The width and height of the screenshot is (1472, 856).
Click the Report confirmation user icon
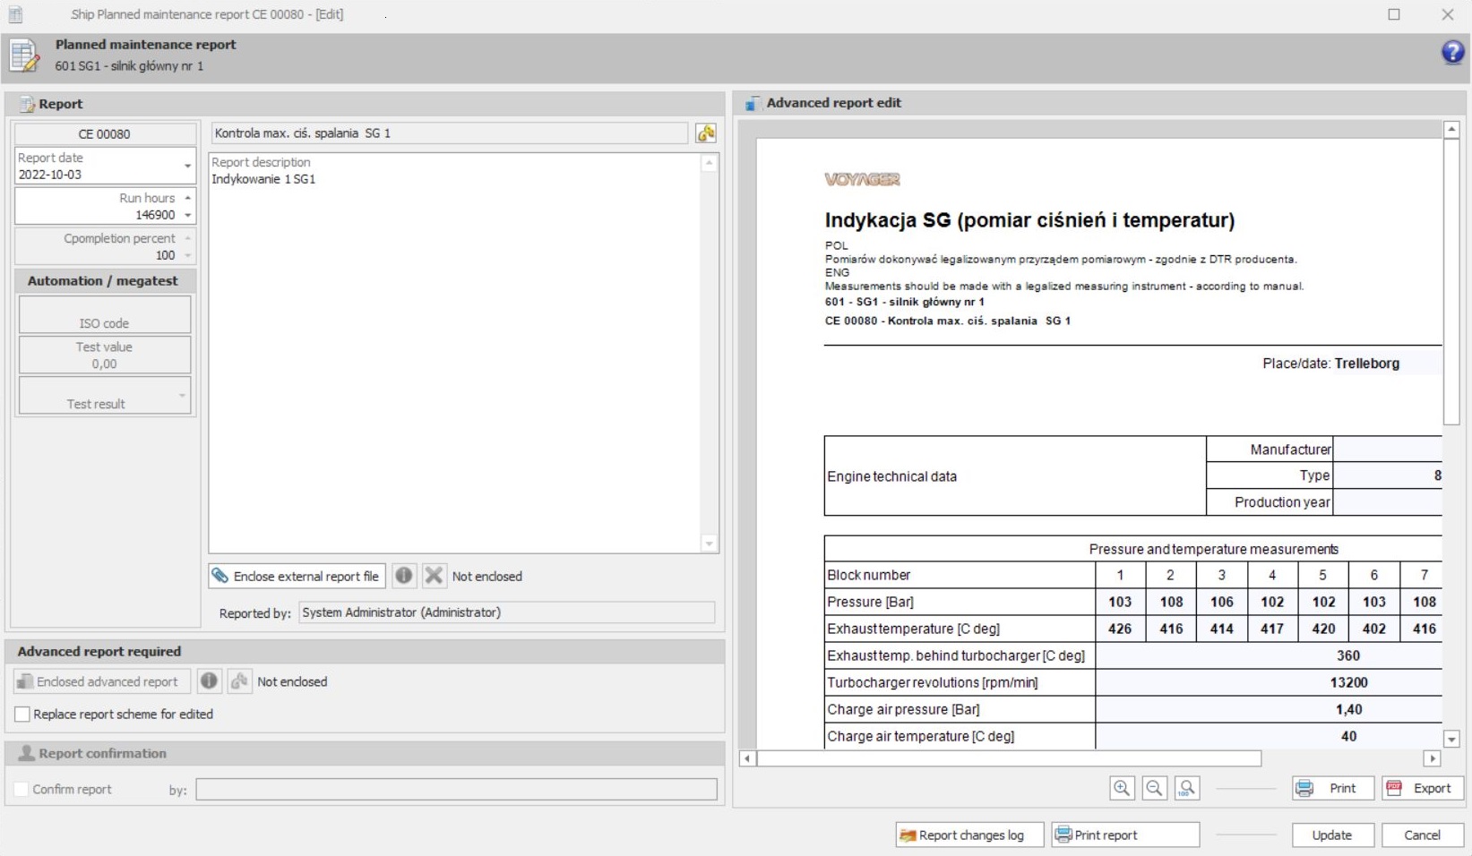27,753
